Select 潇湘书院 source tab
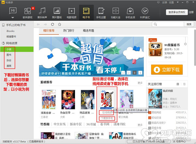The width and height of the screenshot is (196, 144). [119, 124]
